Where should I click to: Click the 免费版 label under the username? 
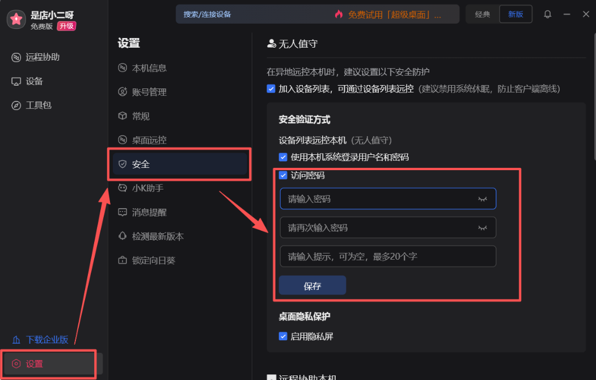pyautogui.click(x=42, y=26)
